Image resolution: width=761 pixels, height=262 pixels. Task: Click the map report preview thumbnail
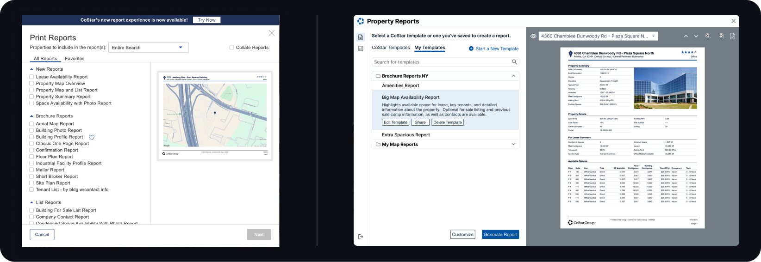coord(215,116)
